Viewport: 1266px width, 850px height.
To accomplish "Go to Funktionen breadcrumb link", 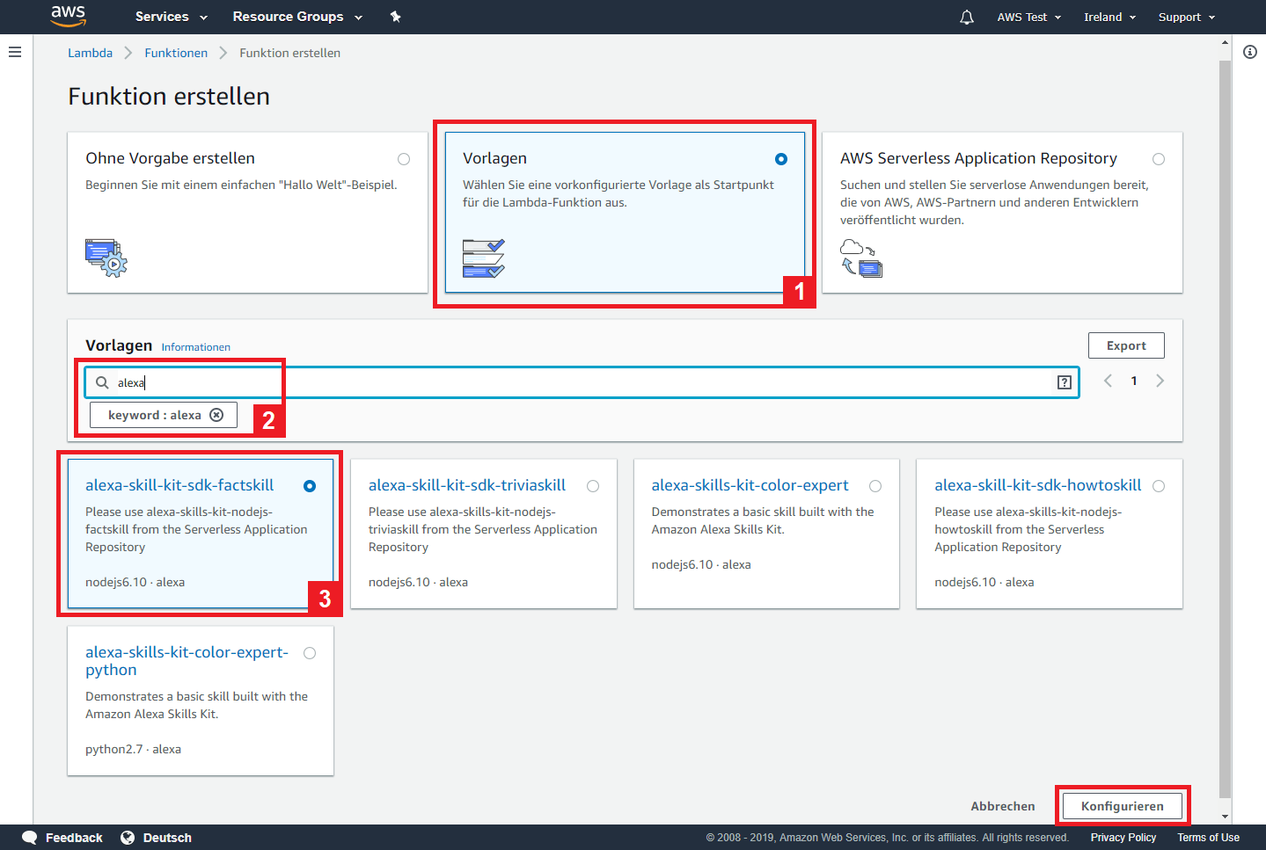I will coord(176,53).
